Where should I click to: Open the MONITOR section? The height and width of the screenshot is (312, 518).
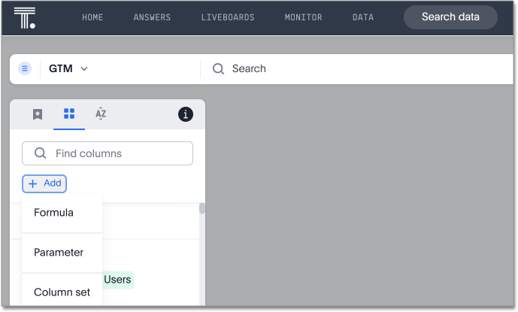303,17
